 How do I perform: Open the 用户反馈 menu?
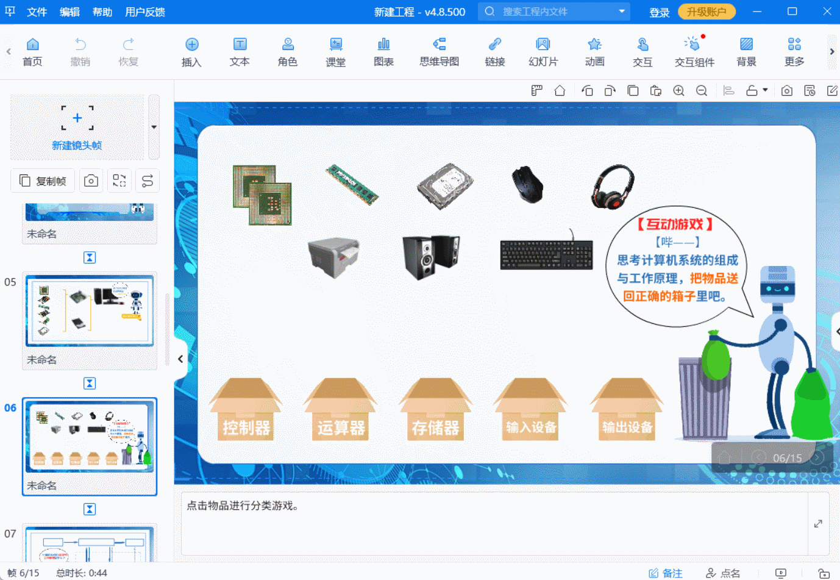tap(145, 12)
